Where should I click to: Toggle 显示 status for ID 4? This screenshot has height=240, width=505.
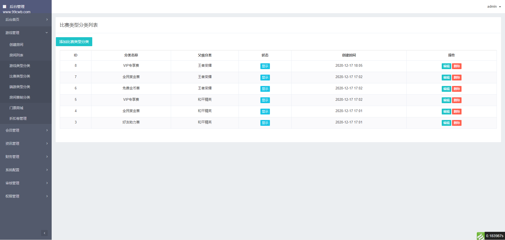(265, 112)
